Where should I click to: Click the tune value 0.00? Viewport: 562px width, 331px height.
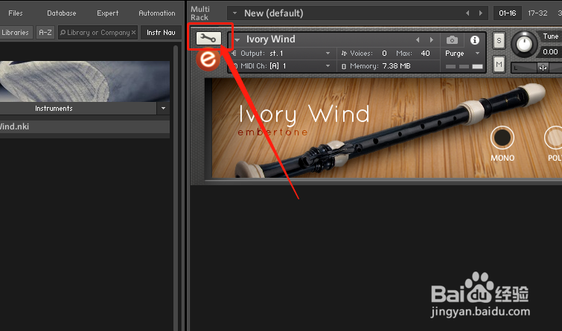pos(550,52)
